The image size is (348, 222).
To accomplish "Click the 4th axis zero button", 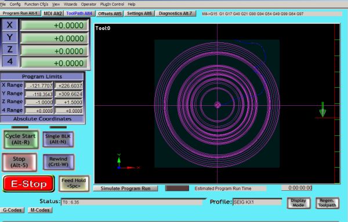I will [x=10, y=61].
